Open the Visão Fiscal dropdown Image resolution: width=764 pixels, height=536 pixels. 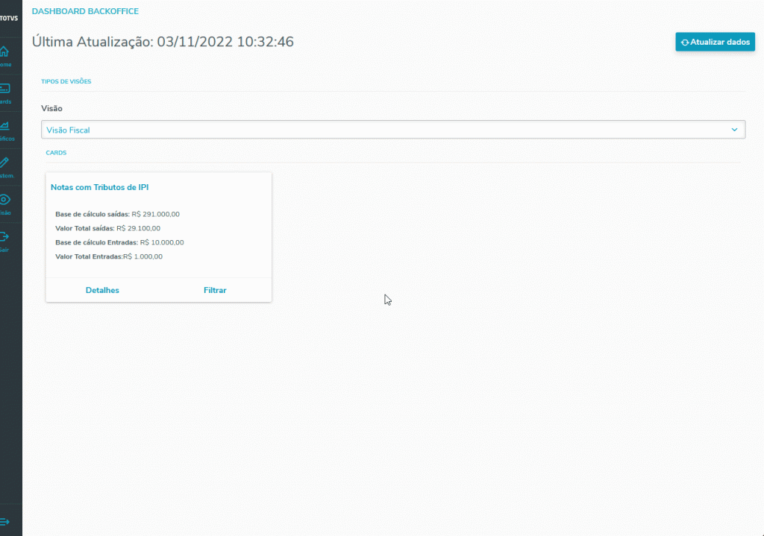[x=393, y=130]
